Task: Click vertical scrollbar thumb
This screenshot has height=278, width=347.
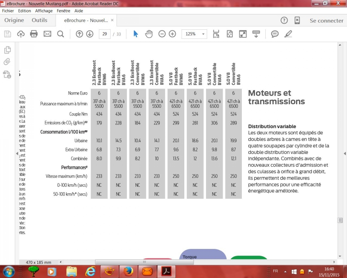Action: [x=340, y=220]
